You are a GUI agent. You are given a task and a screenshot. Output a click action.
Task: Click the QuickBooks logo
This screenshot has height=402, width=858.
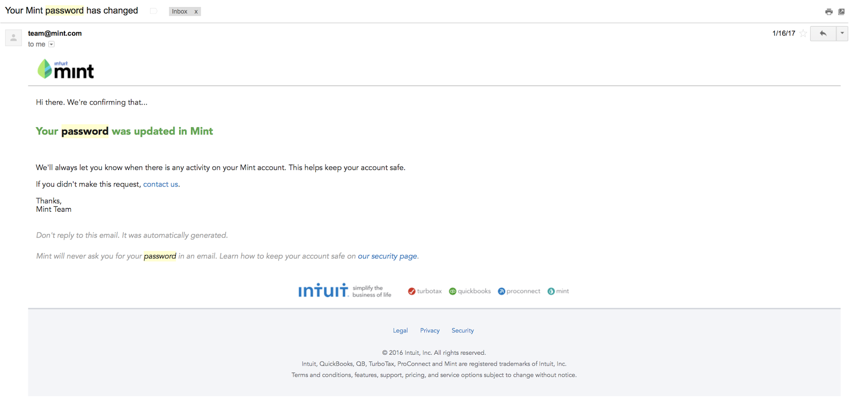tap(470, 292)
